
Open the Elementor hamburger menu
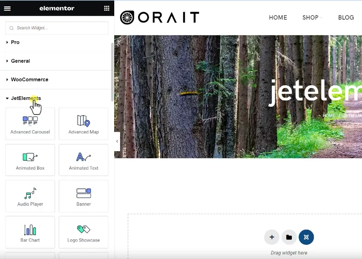pos(7,8)
